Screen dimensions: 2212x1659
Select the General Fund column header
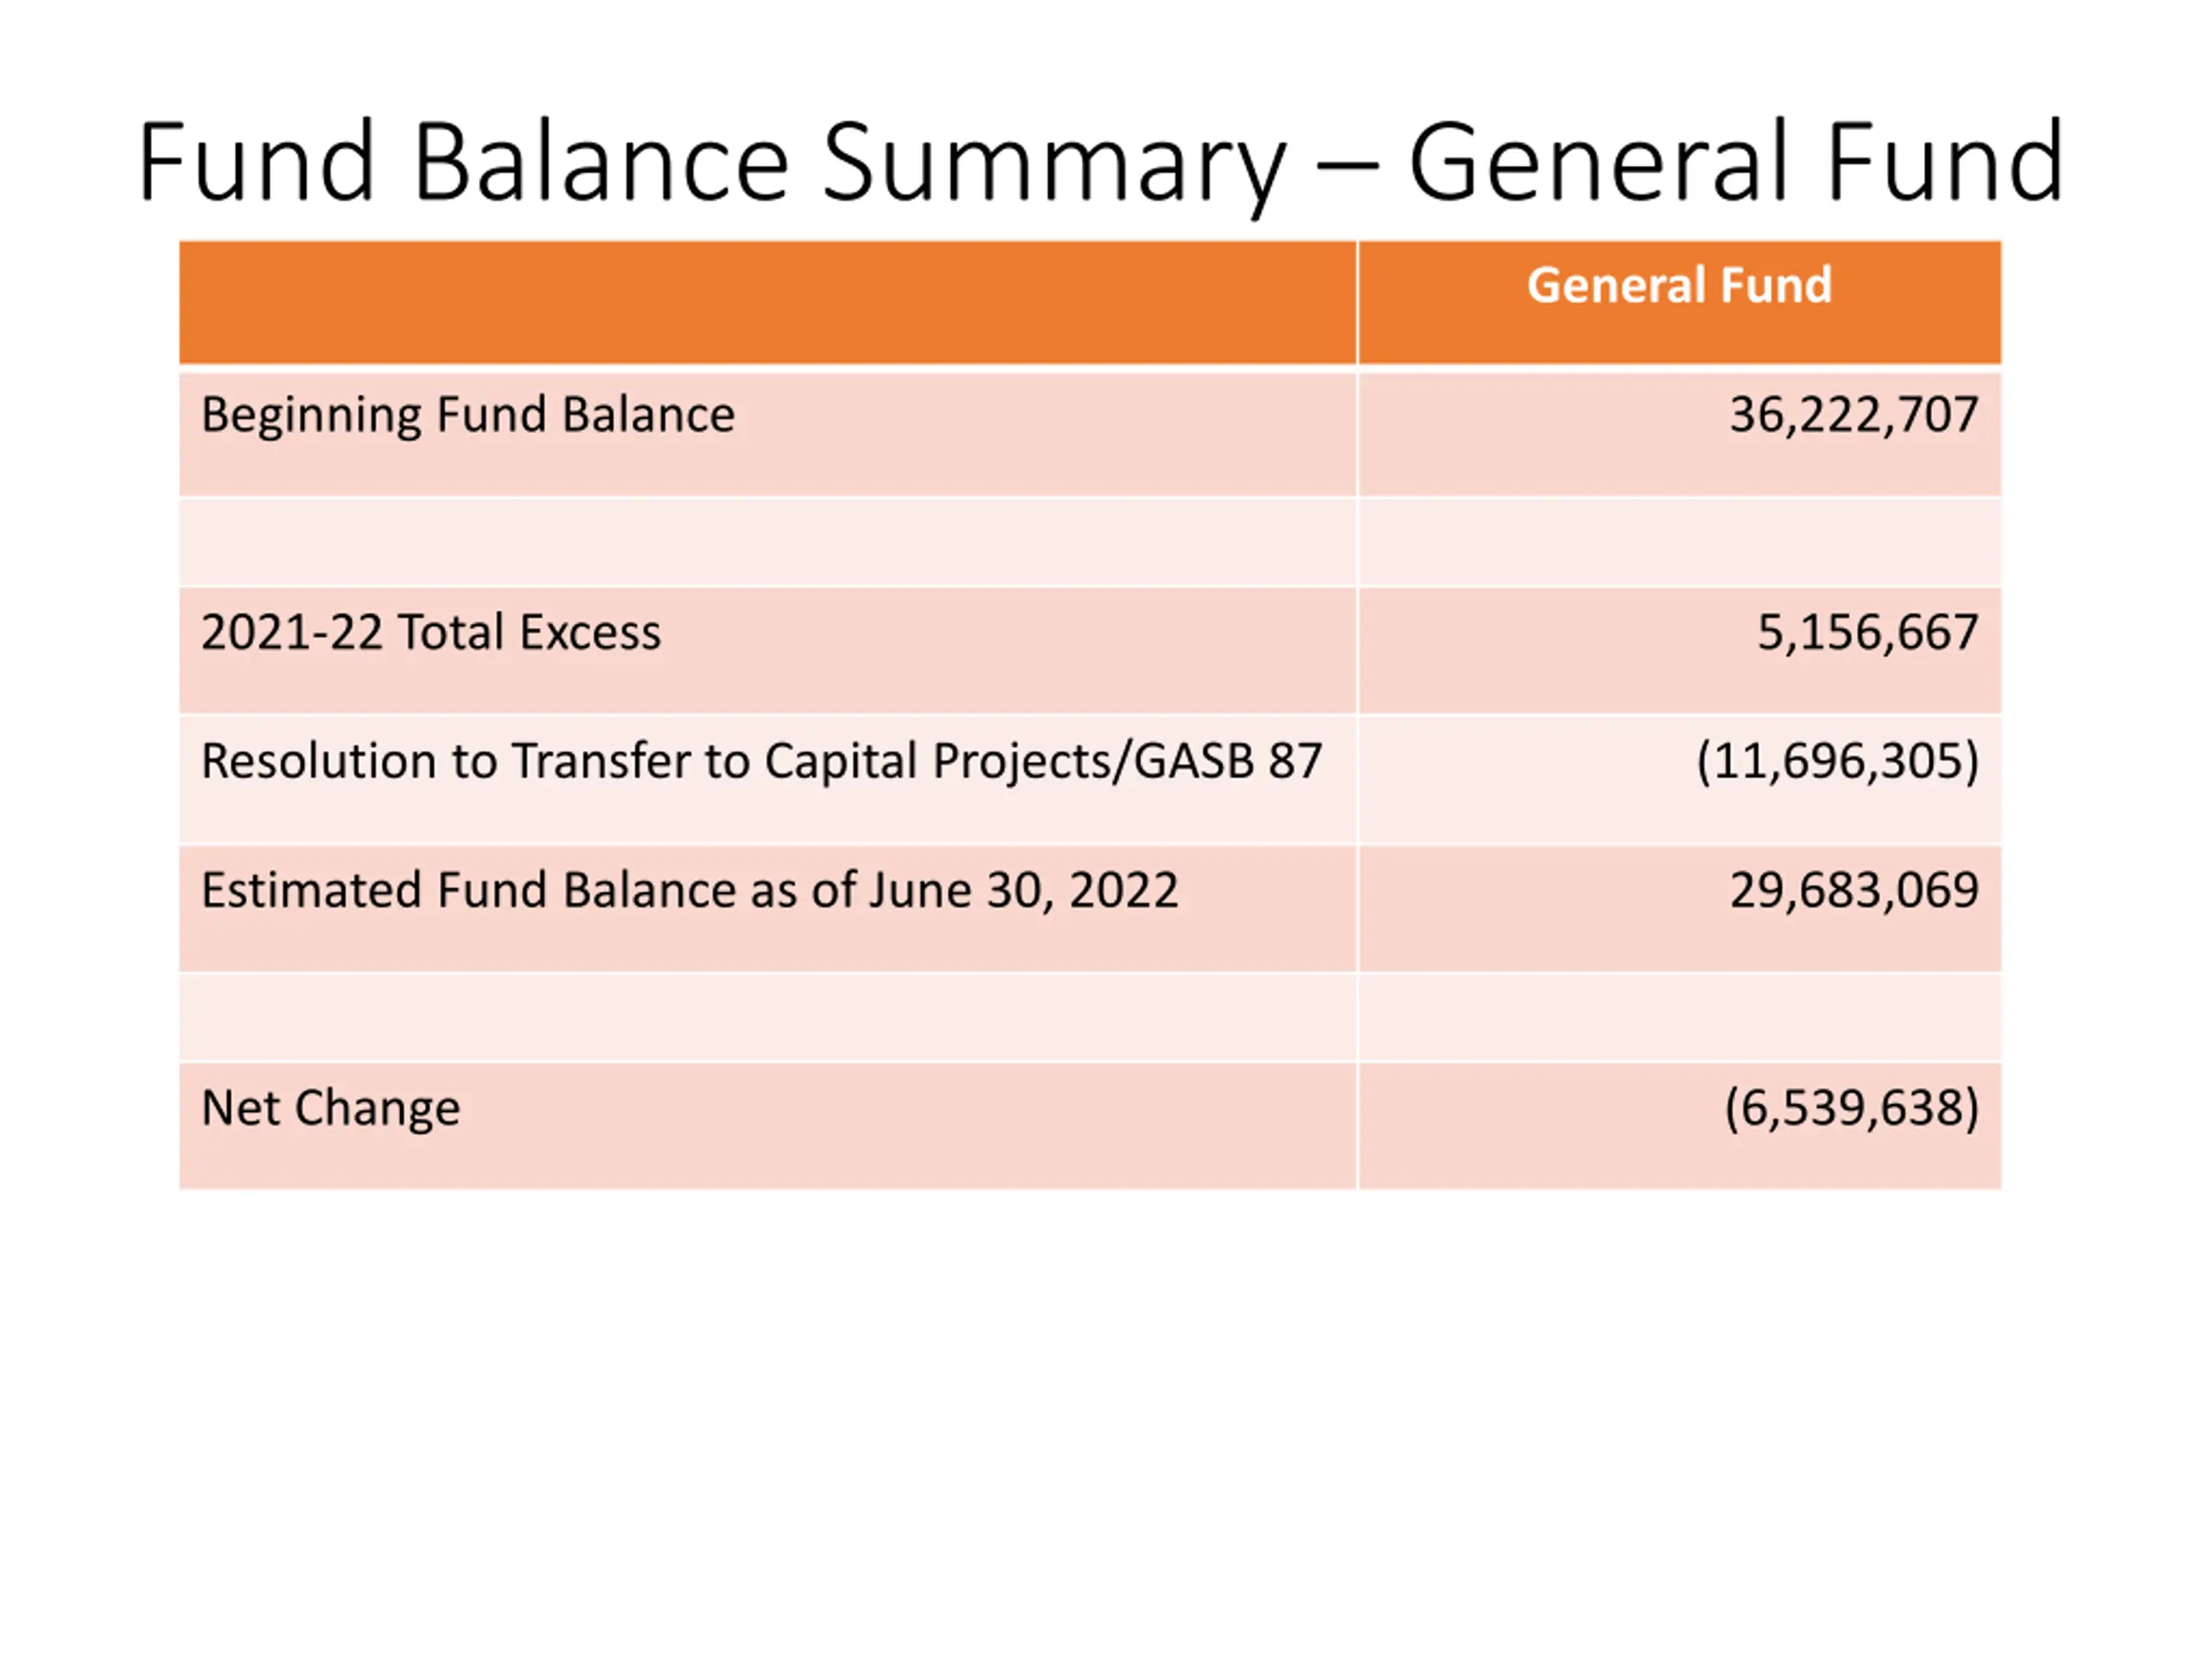(1680, 302)
